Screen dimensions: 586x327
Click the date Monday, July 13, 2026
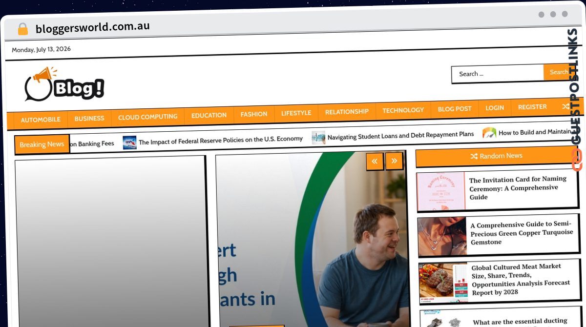[41, 49]
